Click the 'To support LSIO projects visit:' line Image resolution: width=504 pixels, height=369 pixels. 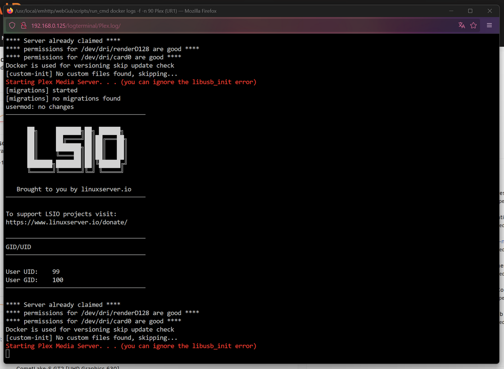(61, 214)
